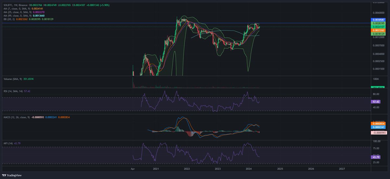Click the Volume (SMA, 9) indicator legend
The width and height of the screenshot is (390, 179).
(12, 78)
